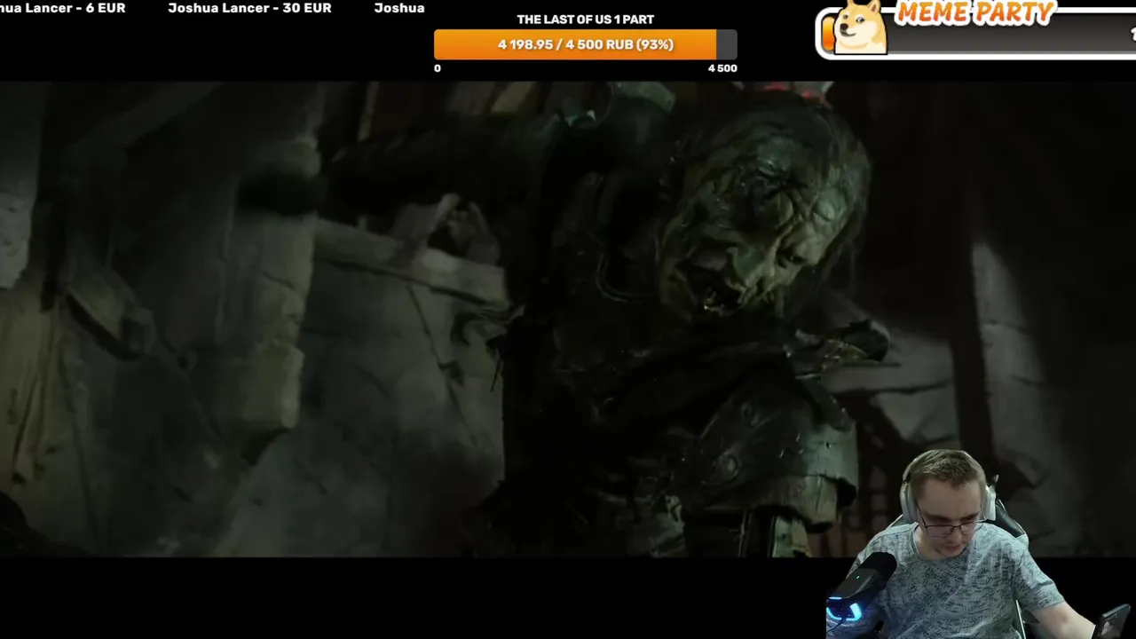Click the movie video frame
The image size is (1136, 639).
point(568,319)
